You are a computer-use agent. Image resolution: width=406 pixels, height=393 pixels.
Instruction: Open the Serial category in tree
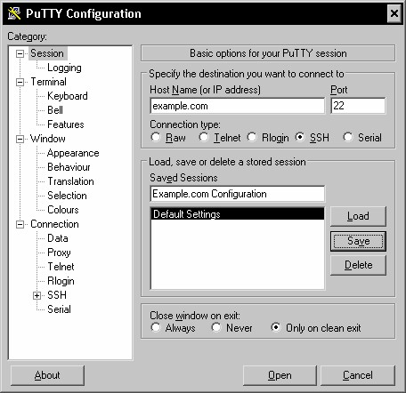[59, 309]
